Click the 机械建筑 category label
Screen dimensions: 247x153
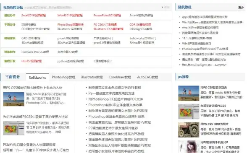(x=10, y=38)
